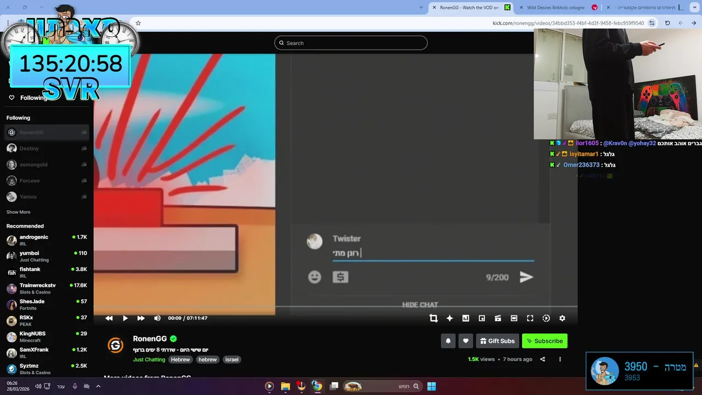Viewport: 702px width, 395px height.
Task: Open Task View on taskbar
Action: coord(334,386)
